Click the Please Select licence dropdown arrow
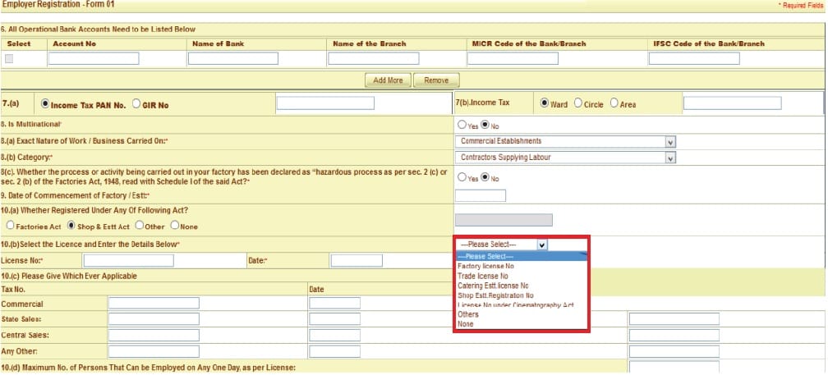 541,245
